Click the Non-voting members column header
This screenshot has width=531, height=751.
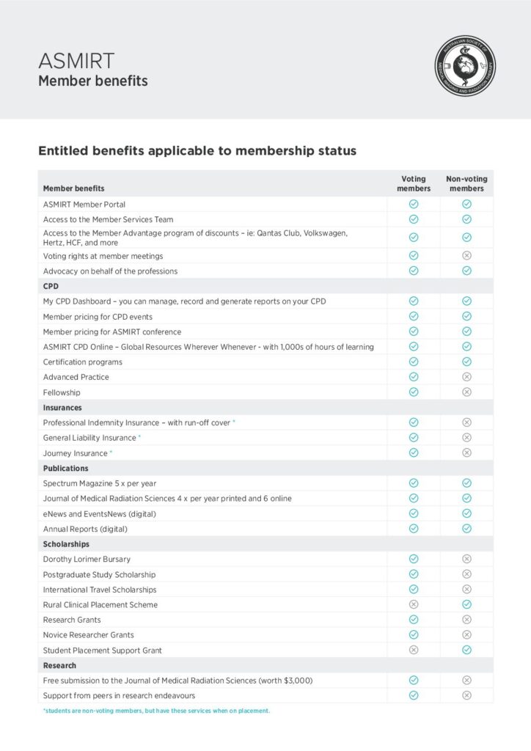(467, 183)
